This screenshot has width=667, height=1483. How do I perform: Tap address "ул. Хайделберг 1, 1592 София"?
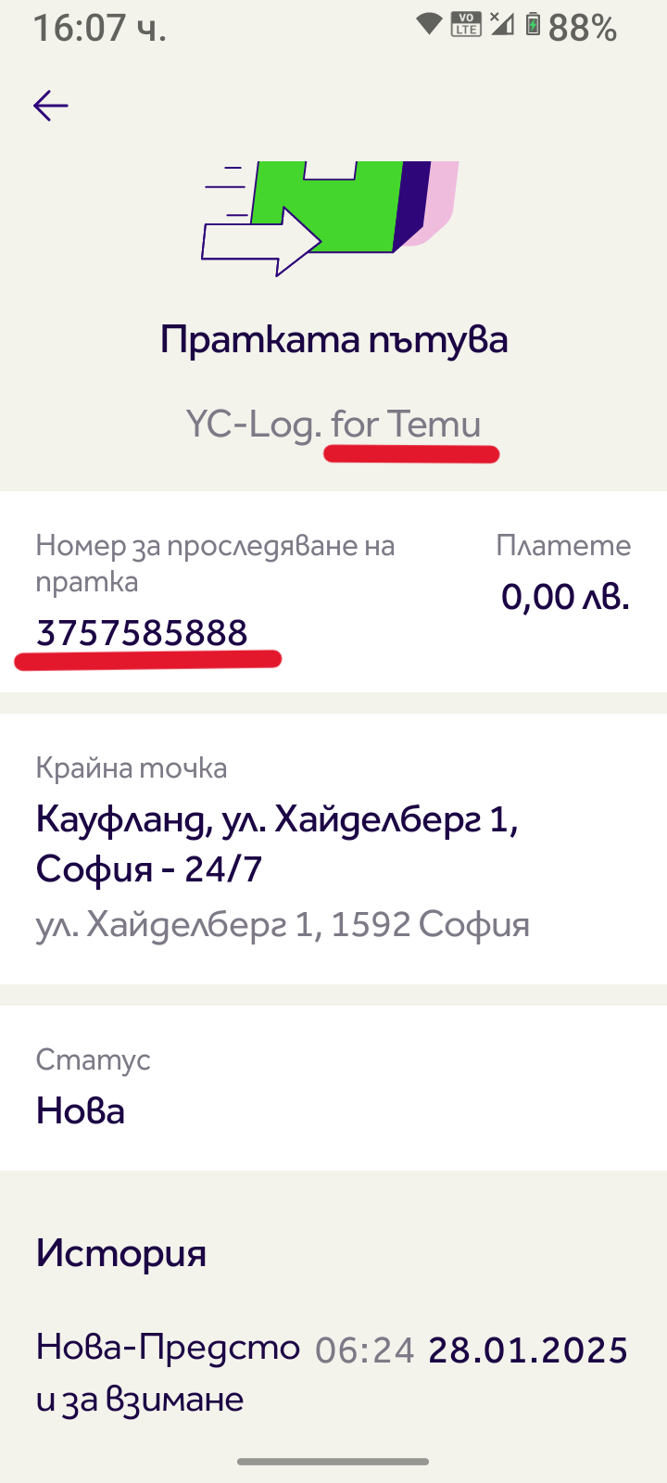(x=283, y=924)
